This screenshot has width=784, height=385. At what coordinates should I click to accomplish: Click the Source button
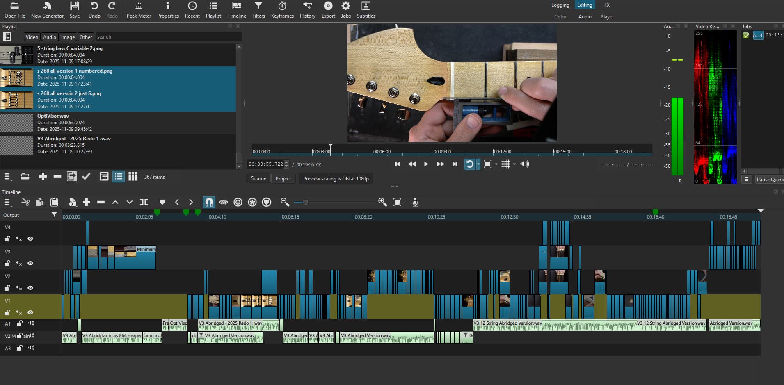point(258,178)
